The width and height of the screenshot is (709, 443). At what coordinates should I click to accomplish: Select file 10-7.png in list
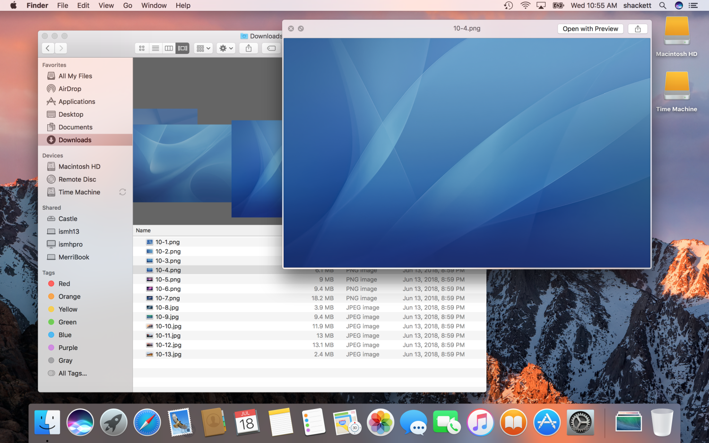pos(167,298)
